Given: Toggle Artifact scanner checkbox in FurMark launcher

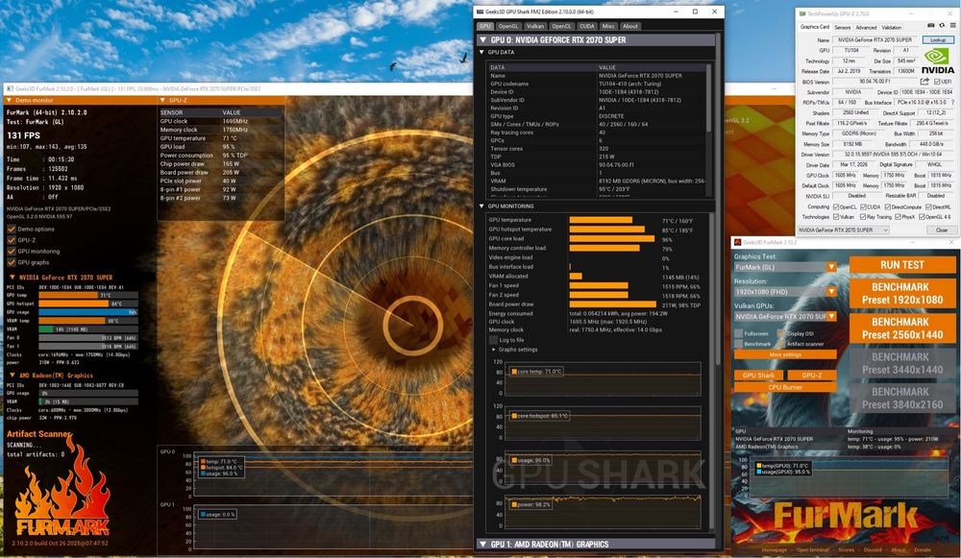Looking at the screenshot, I should coord(780,344).
